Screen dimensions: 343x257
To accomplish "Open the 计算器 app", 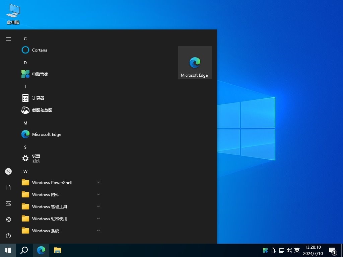I will pyautogui.click(x=38, y=98).
